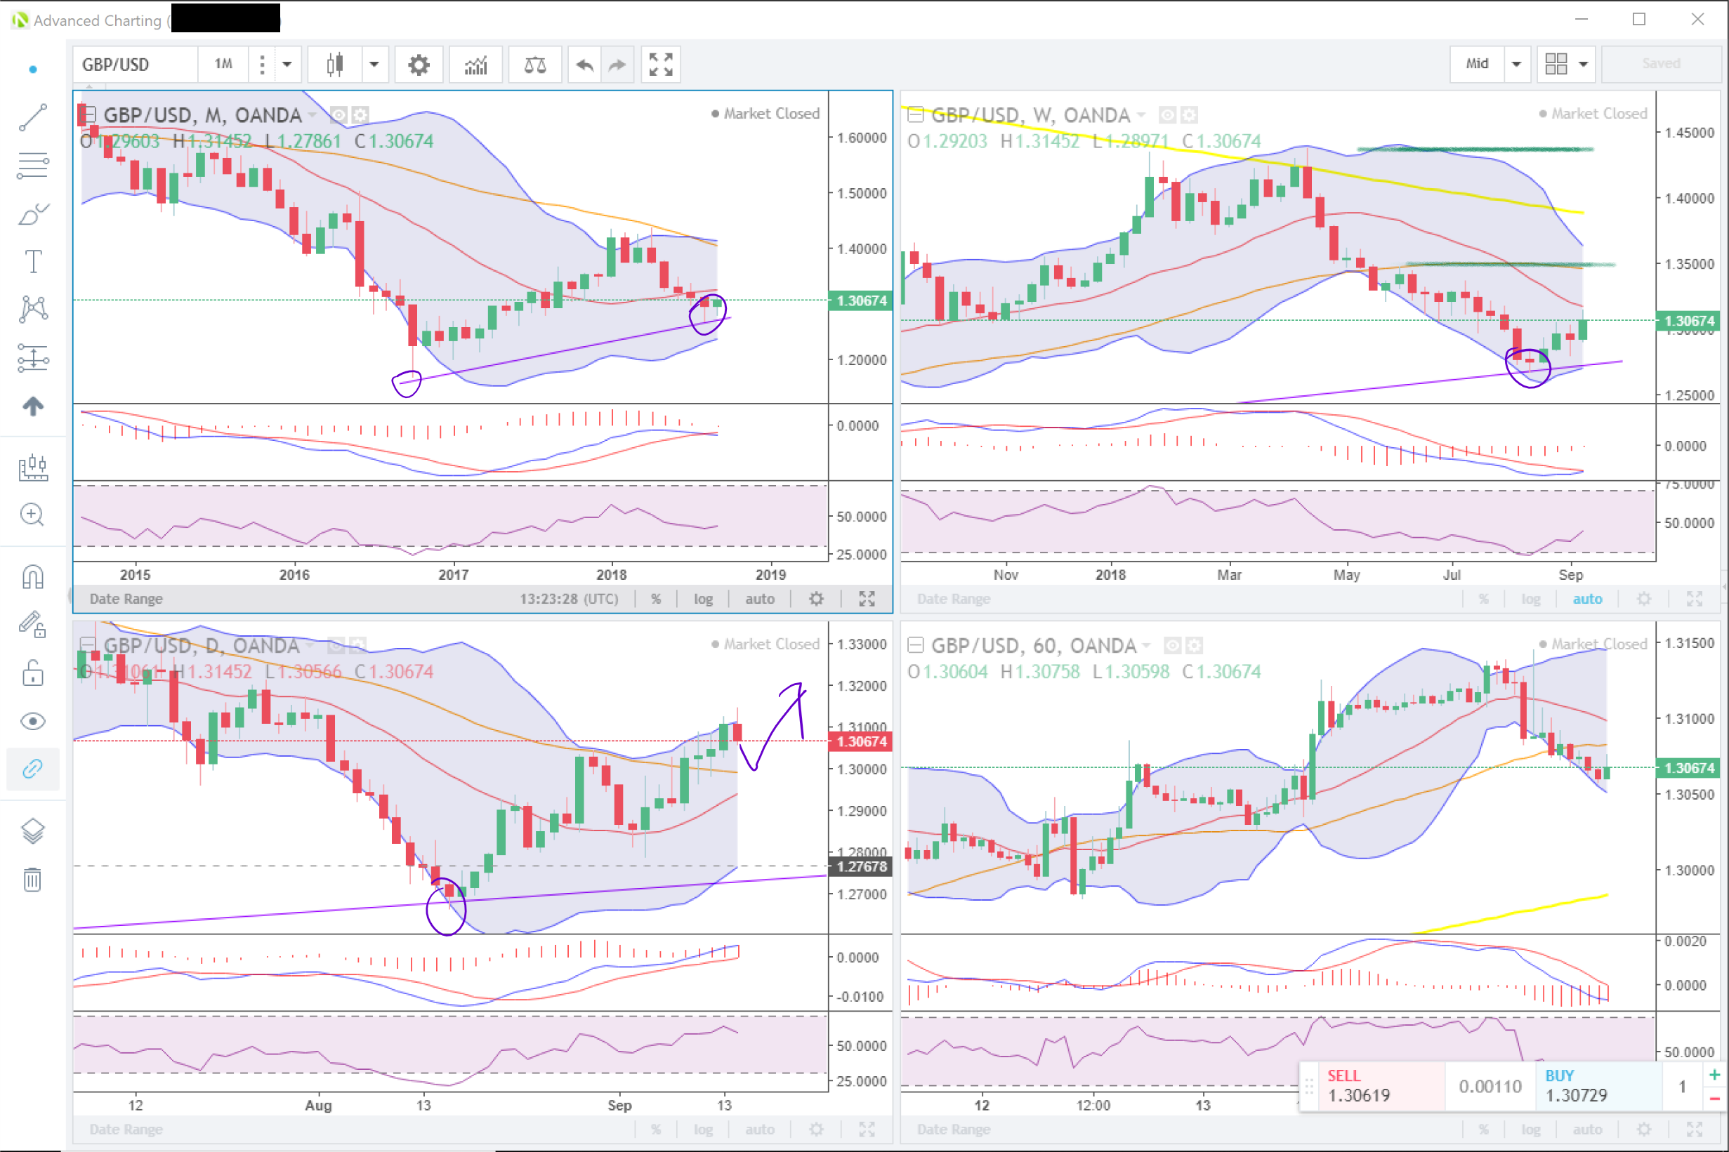Toggle percent scale on monthly chart

click(x=655, y=599)
